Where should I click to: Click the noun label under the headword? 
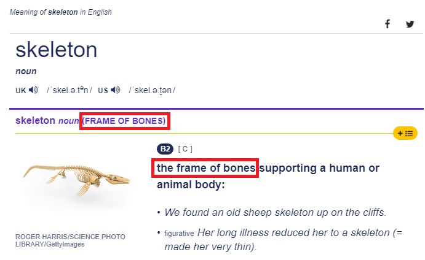point(26,71)
